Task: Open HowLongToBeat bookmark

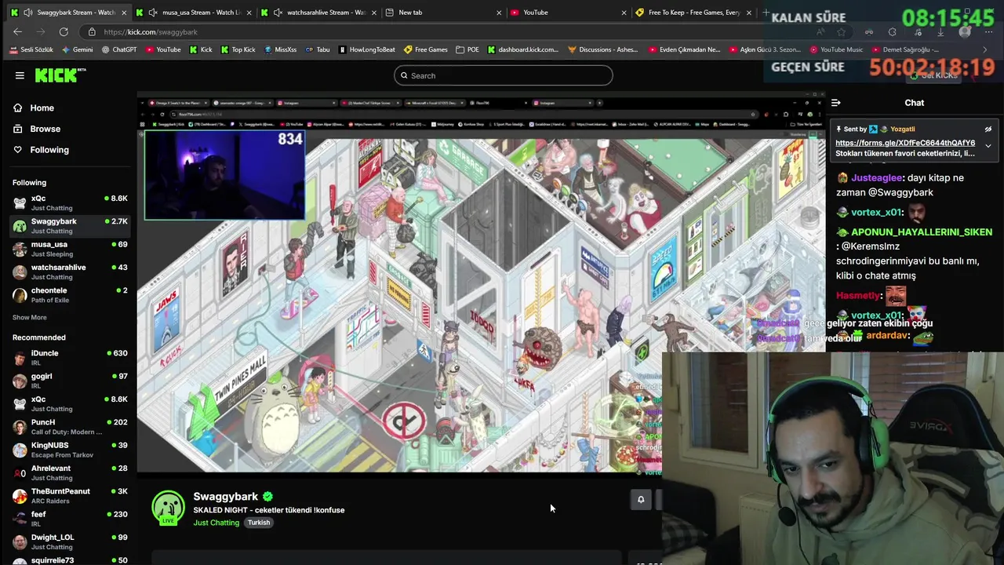Action: (x=367, y=49)
